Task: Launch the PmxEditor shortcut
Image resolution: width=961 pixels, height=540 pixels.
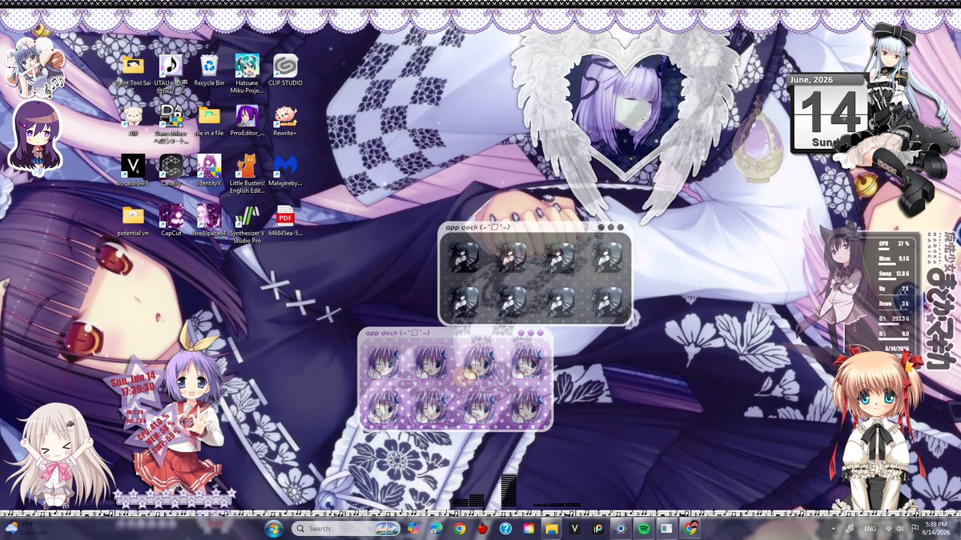Action: coord(247,121)
